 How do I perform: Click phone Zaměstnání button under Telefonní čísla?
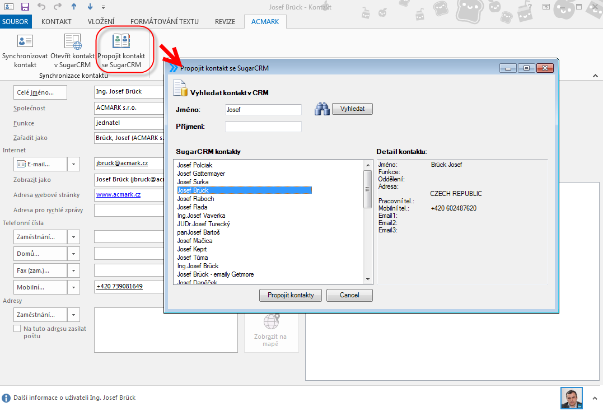40,237
